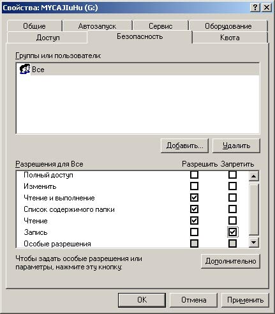Click the permissions list scrollbar thumb

click(x=254, y=209)
